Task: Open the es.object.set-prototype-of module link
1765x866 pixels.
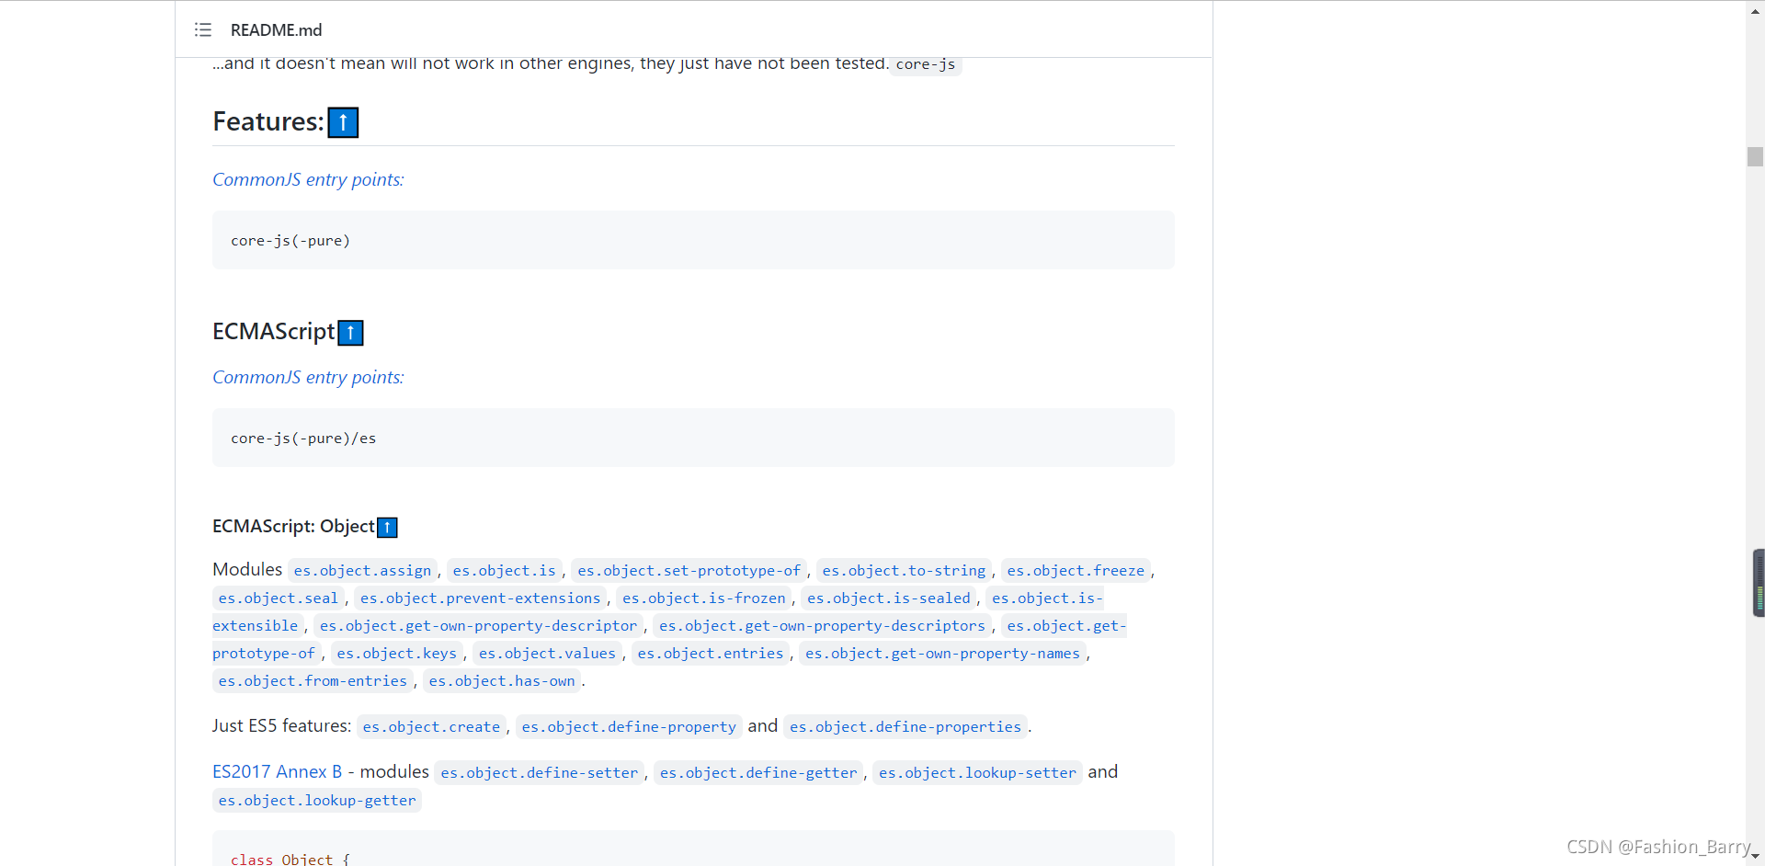Action: [689, 571]
